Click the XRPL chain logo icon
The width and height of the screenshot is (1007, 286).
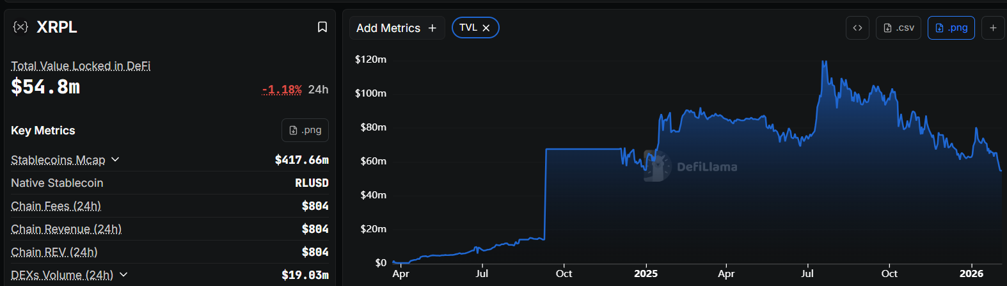(20, 27)
